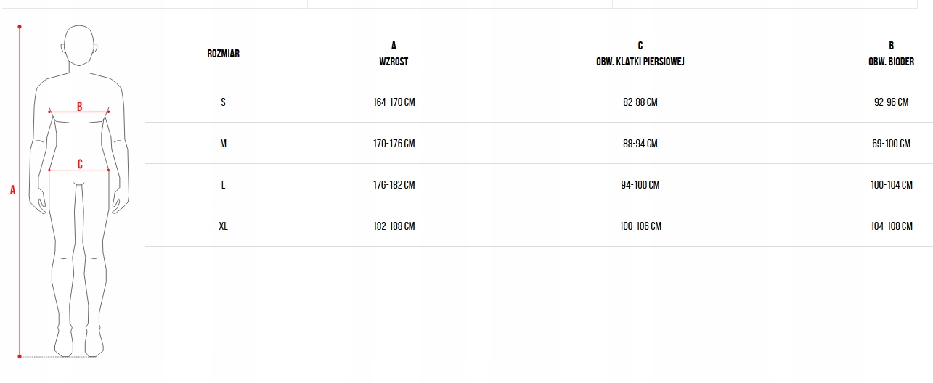Click the head of the body figure
The width and height of the screenshot is (933, 383).
(x=79, y=45)
